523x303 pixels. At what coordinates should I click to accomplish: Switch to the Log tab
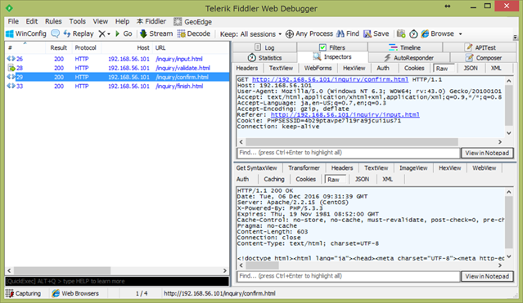pyautogui.click(x=264, y=47)
